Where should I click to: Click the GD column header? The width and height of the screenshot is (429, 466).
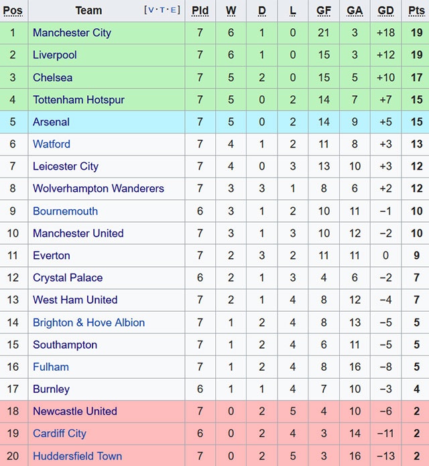tap(385, 10)
